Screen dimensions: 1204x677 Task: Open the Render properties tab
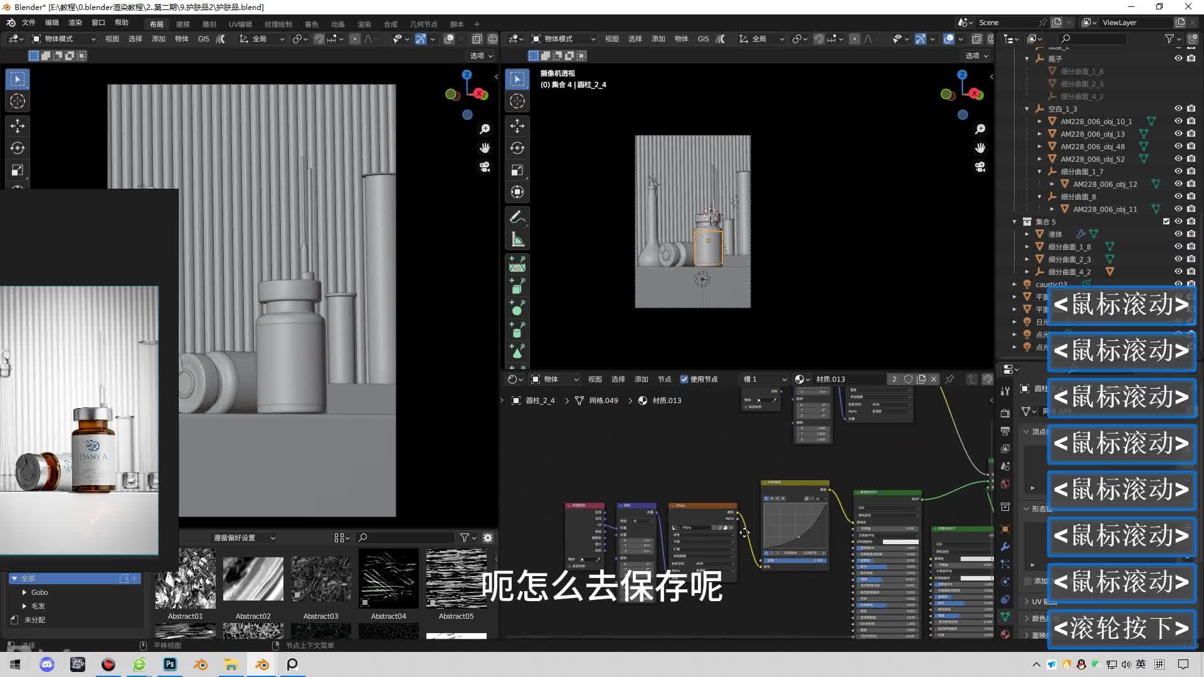point(1005,413)
